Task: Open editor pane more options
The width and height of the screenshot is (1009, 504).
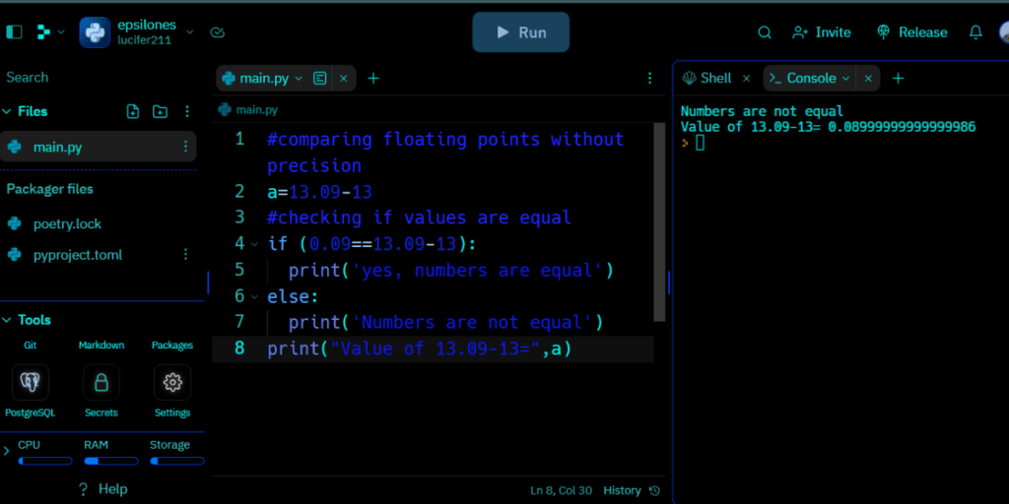Action: [x=649, y=79]
